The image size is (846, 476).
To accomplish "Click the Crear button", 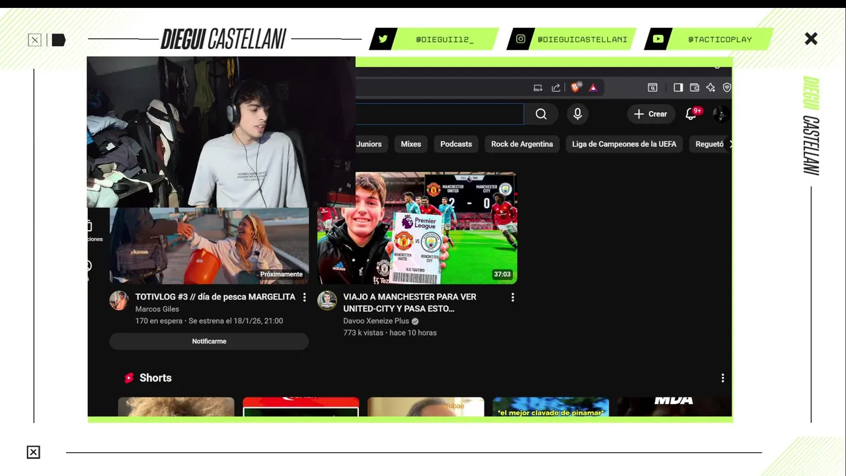I will 651,114.
